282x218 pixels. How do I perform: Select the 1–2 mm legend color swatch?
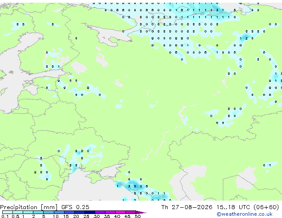[x=28, y=212]
